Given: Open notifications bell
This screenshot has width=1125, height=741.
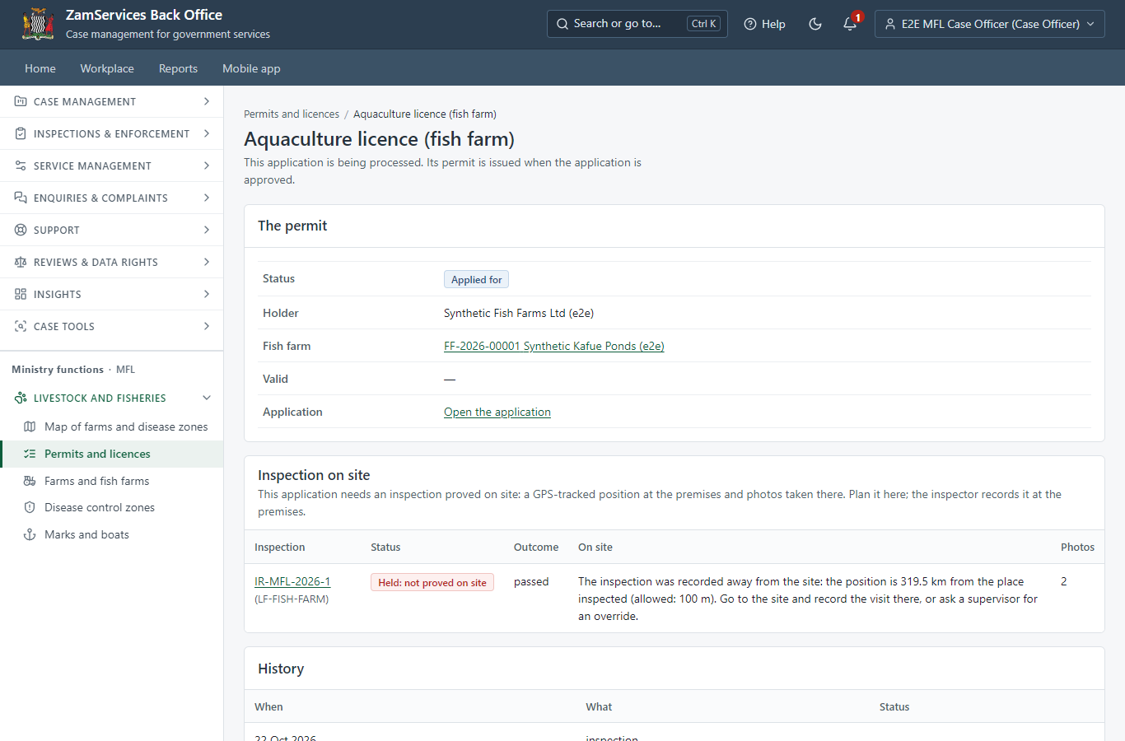Looking at the screenshot, I should click(850, 24).
